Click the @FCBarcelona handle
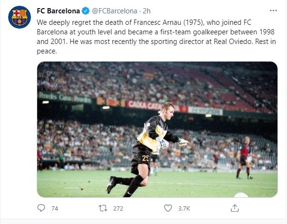 point(114,11)
